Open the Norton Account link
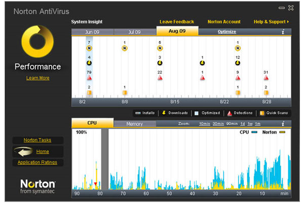This screenshot has width=304, height=203. point(224,22)
